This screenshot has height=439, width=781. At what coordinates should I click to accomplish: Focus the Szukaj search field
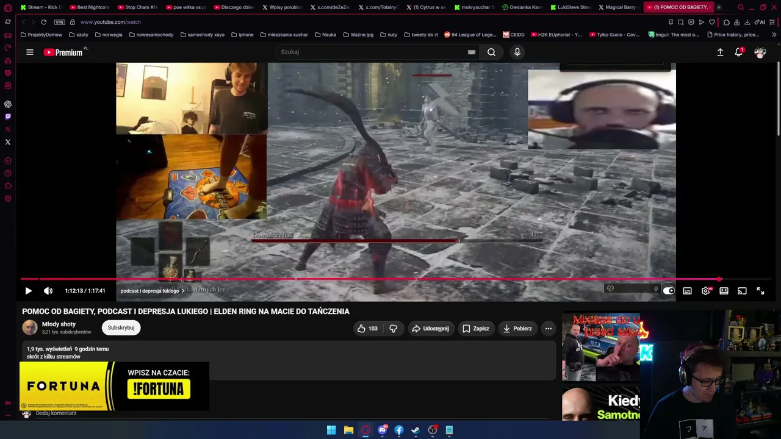click(372, 52)
